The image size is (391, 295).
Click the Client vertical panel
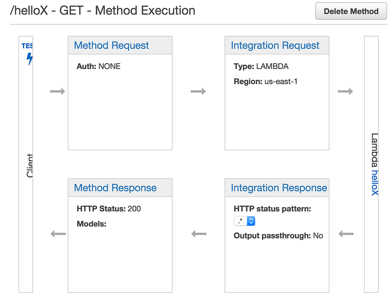coord(26,164)
